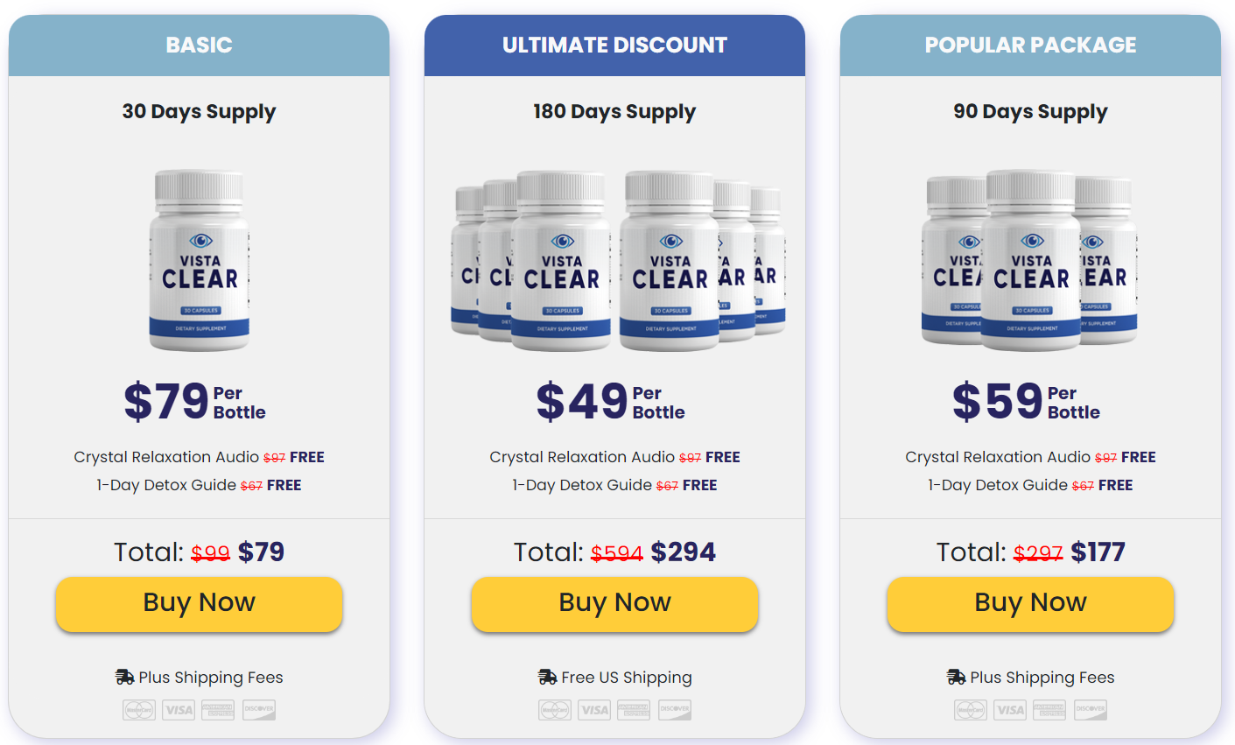
Task: Click the American Express icon under Popular Package
Action: [x=1049, y=709]
